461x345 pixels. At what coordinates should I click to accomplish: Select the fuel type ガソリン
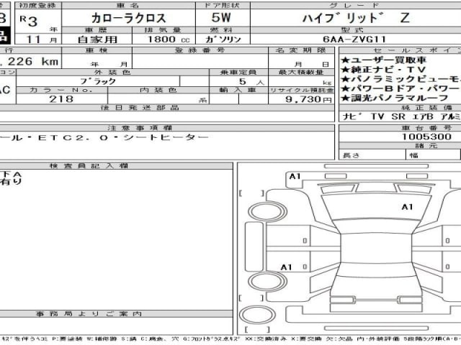click(223, 40)
